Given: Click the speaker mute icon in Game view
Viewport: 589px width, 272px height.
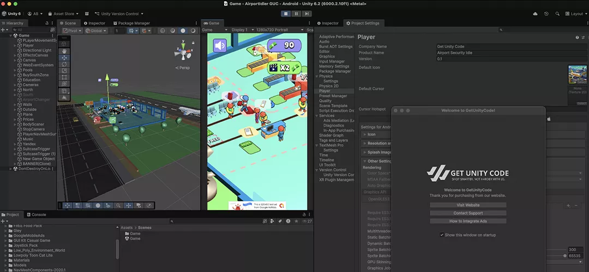Looking at the screenshot, I should tap(220, 46).
